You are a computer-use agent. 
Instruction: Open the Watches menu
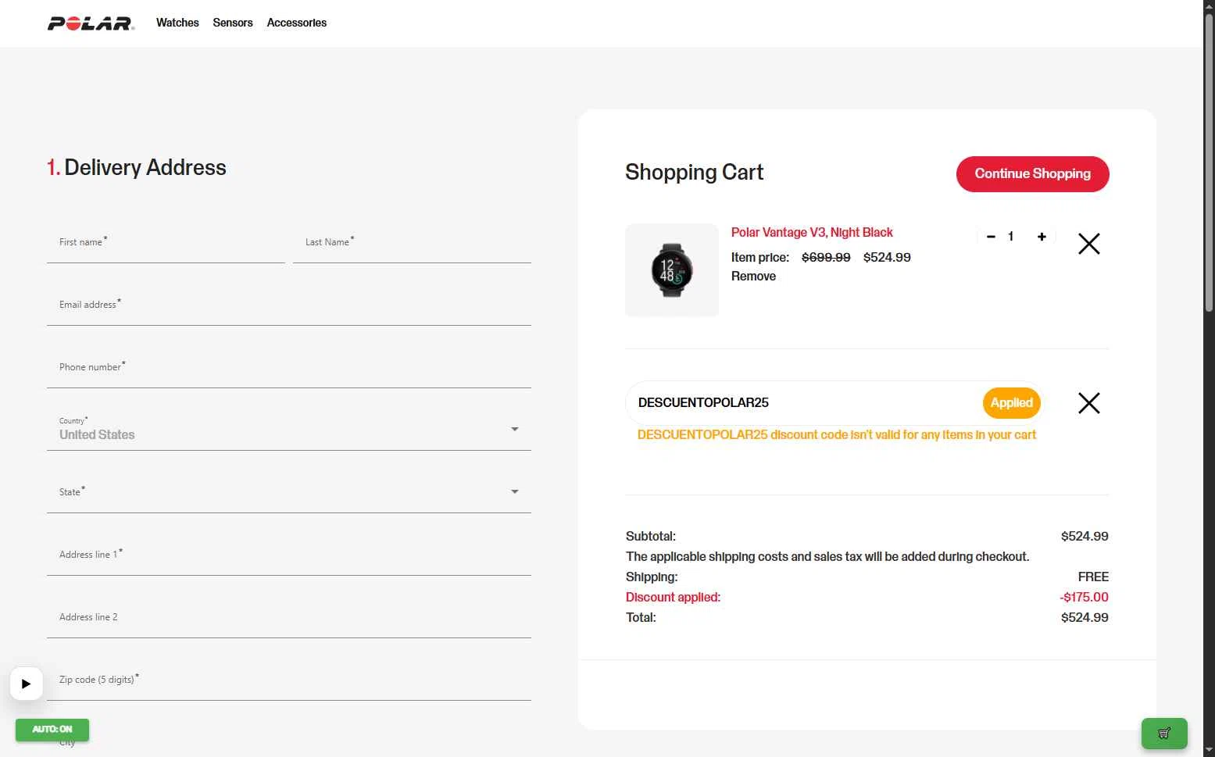177,23
